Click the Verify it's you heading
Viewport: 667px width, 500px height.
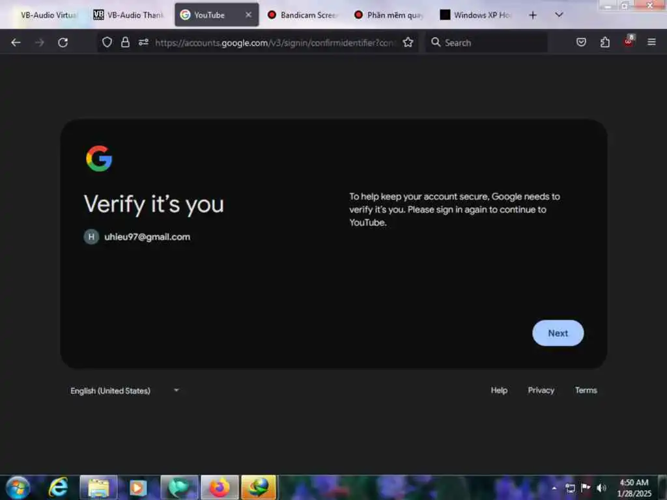click(154, 204)
